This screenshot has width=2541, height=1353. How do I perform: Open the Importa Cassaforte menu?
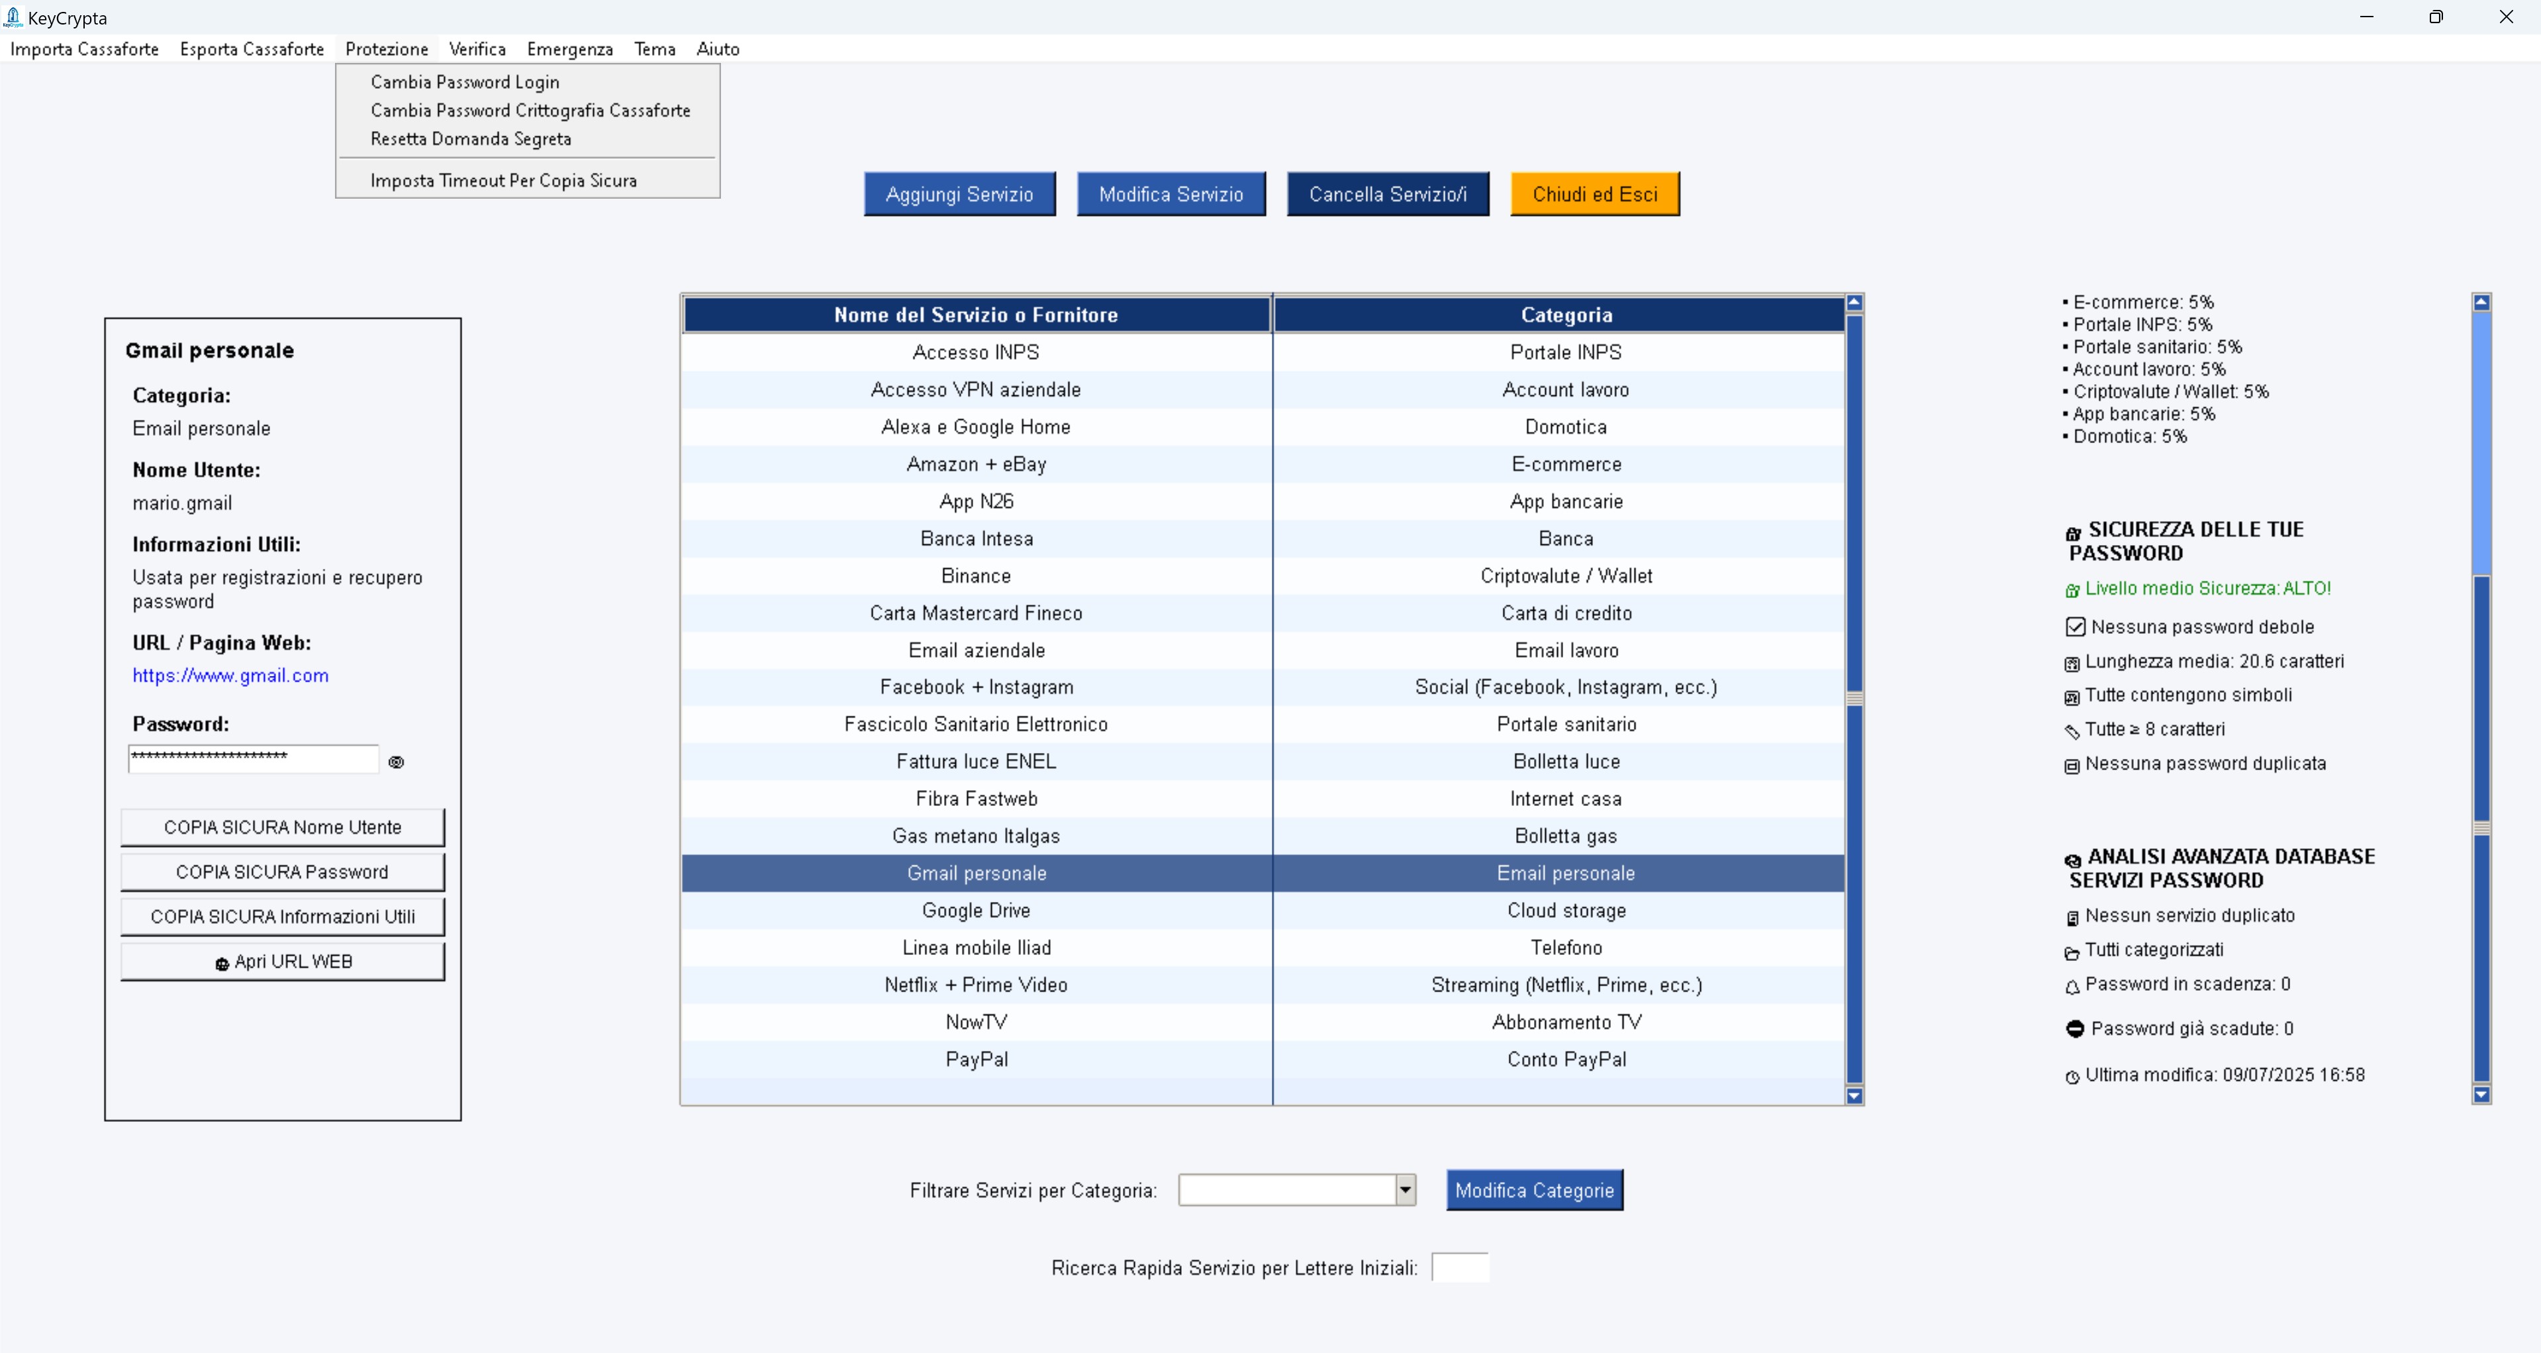84,48
